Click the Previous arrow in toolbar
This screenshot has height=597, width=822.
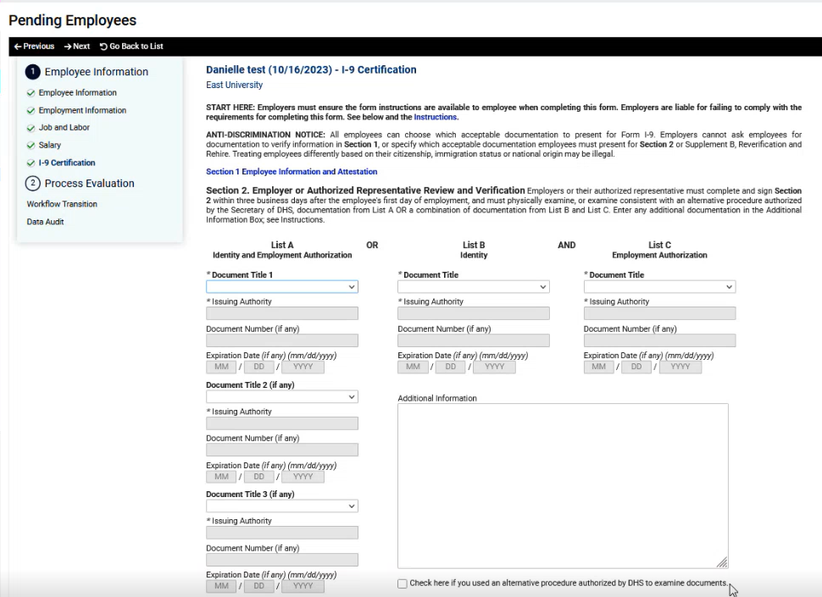pos(18,47)
